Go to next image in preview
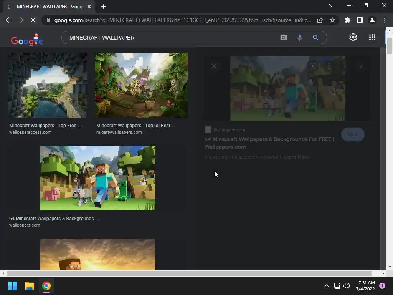The width and height of the screenshot is (393, 295). (361, 66)
